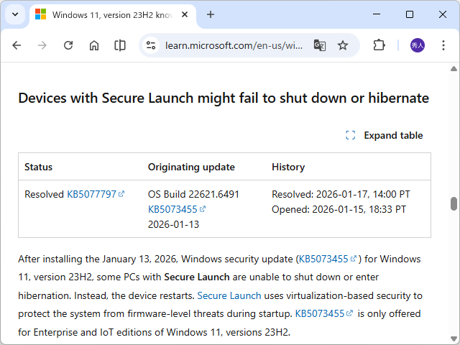Open KB5073455 link in Originating update column
Image resolution: width=460 pixels, height=345 pixels.
(x=172, y=209)
